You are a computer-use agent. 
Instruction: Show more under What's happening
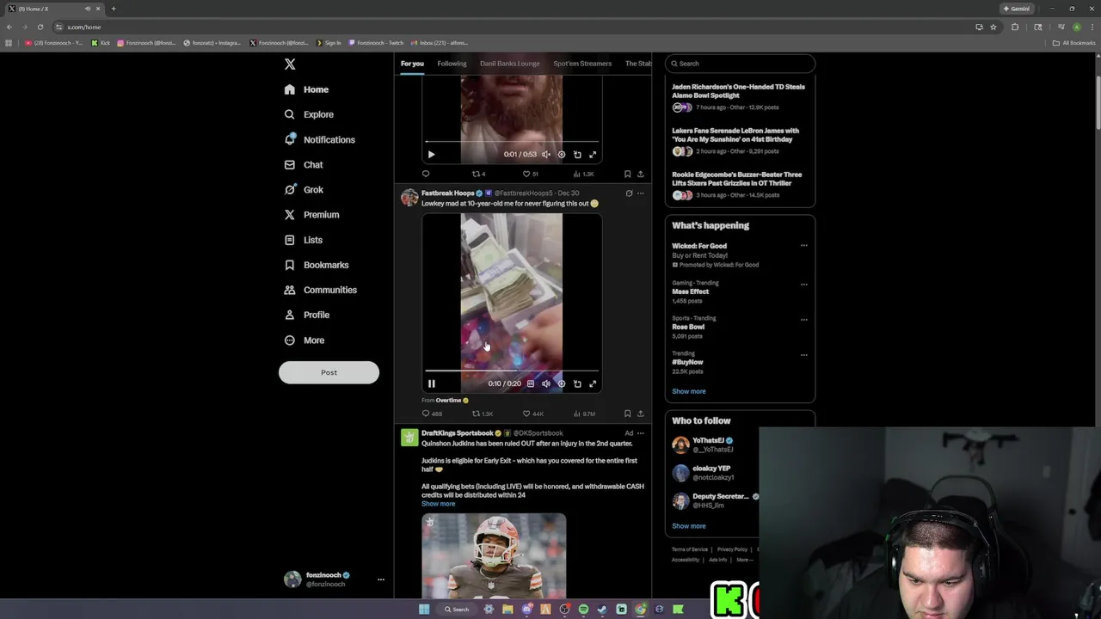pyautogui.click(x=688, y=391)
